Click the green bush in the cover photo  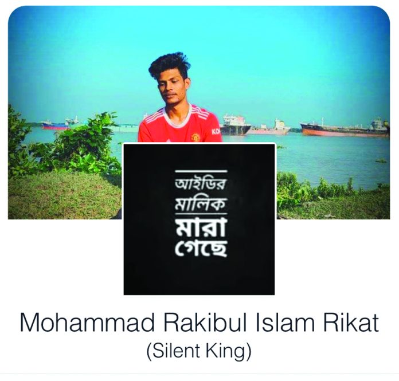point(64,144)
